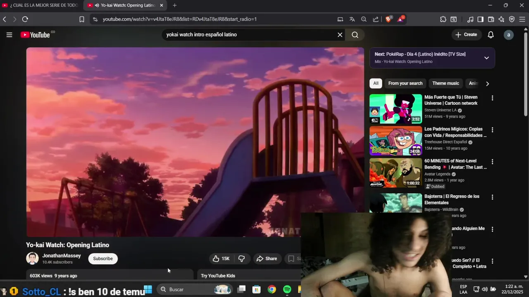This screenshot has height=297, width=529.
Task: Open JonathanMassey channel name link
Action: click(x=62, y=256)
